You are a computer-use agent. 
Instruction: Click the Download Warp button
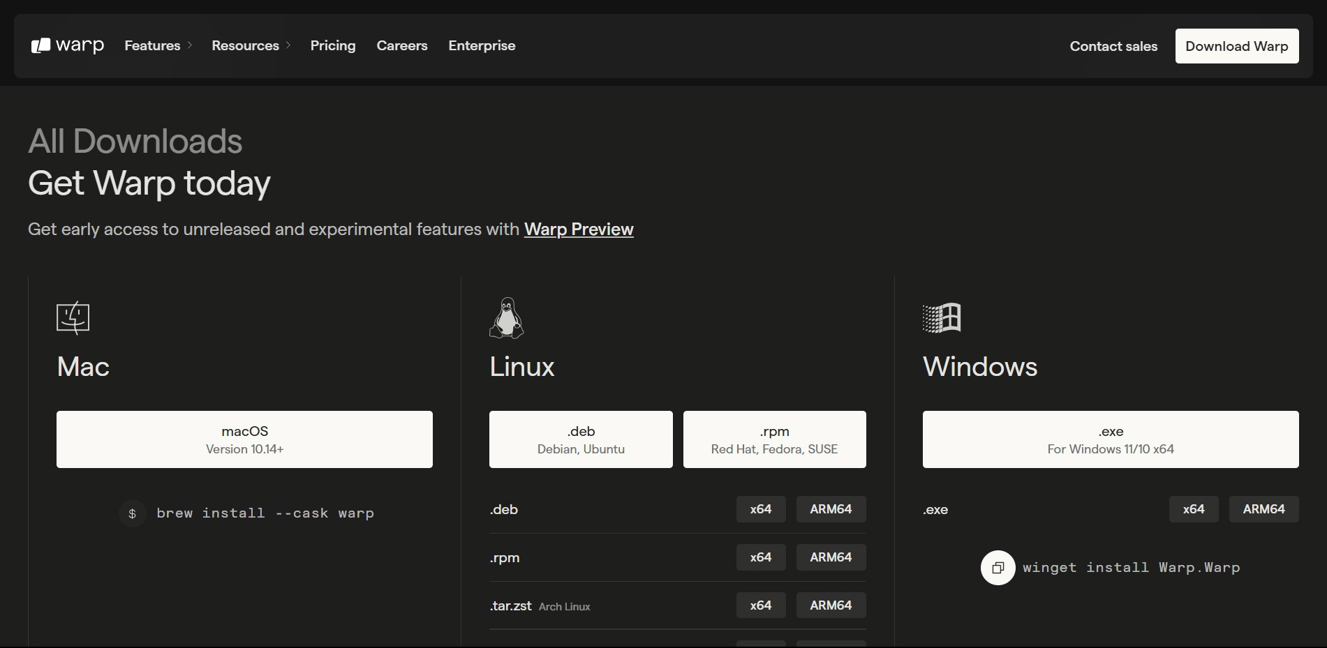coord(1237,46)
